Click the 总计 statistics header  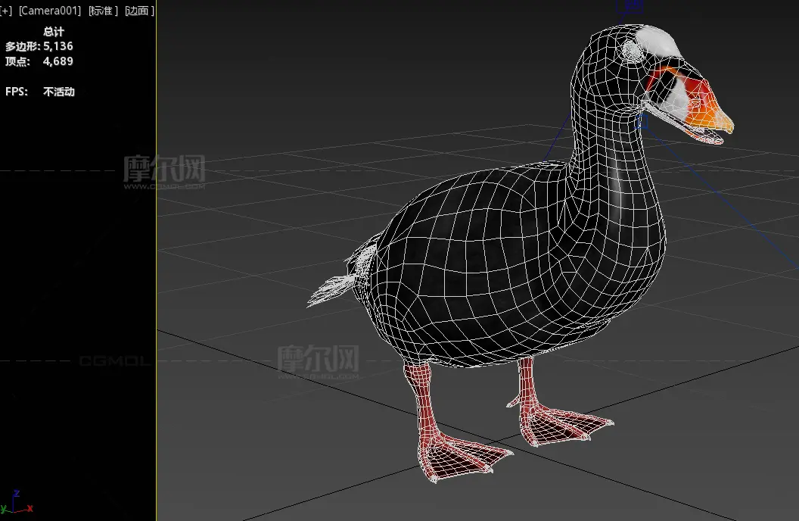(x=54, y=32)
